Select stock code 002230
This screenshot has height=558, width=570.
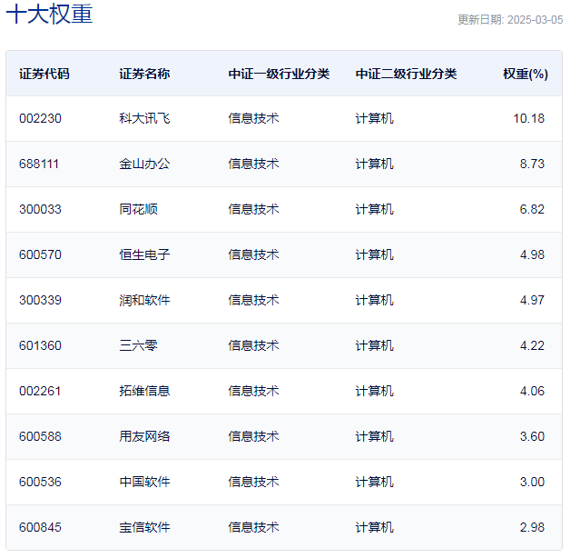tap(40, 118)
